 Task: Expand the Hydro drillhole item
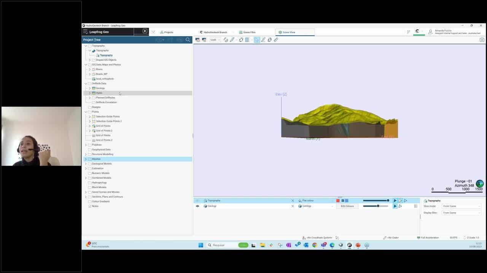click(x=90, y=93)
